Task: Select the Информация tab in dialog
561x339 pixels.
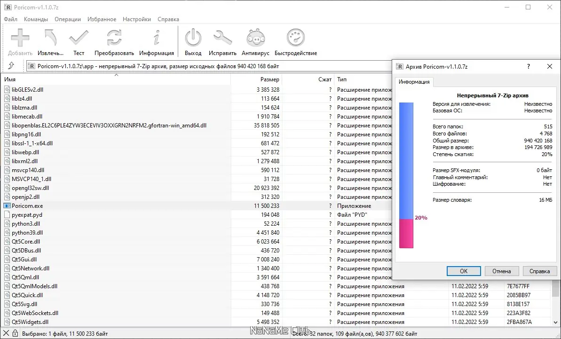Action: [x=414, y=82]
